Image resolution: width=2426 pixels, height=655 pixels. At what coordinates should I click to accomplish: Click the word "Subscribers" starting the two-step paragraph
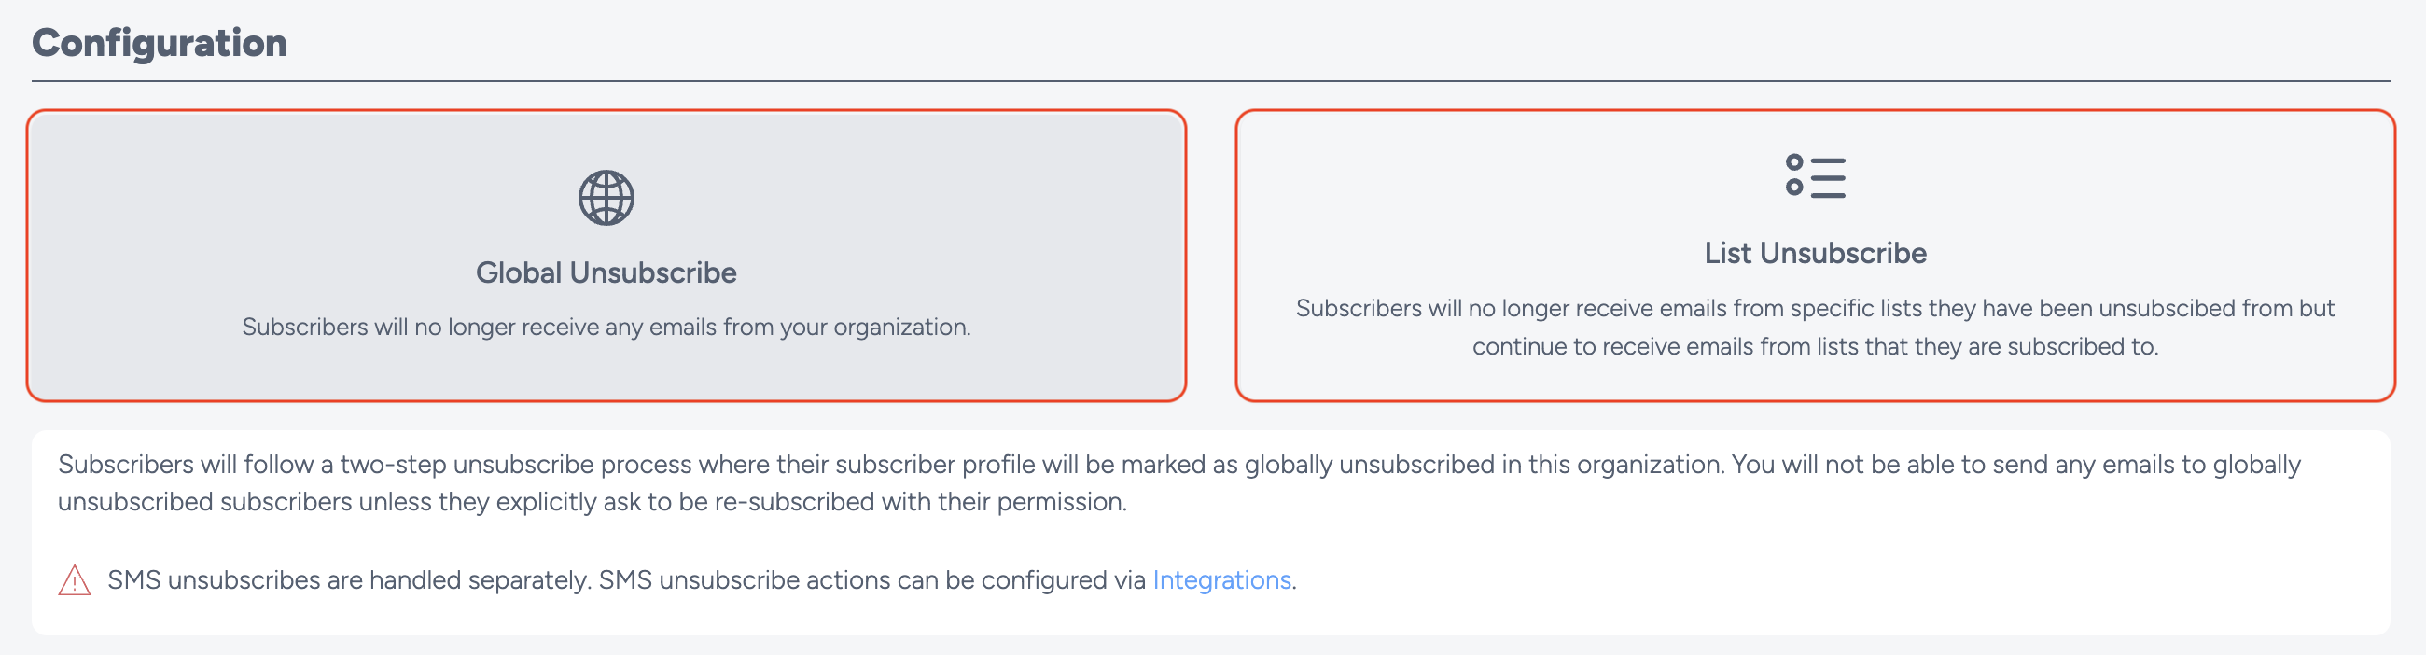click(125, 464)
